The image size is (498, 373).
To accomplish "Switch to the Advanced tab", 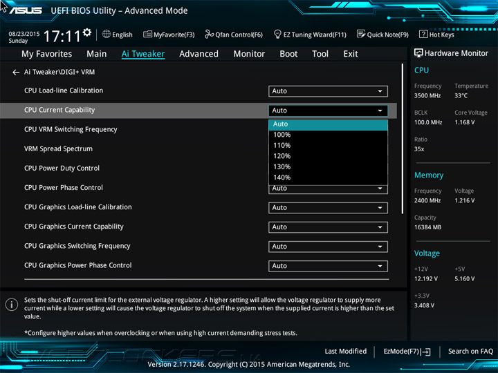I will (199, 54).
